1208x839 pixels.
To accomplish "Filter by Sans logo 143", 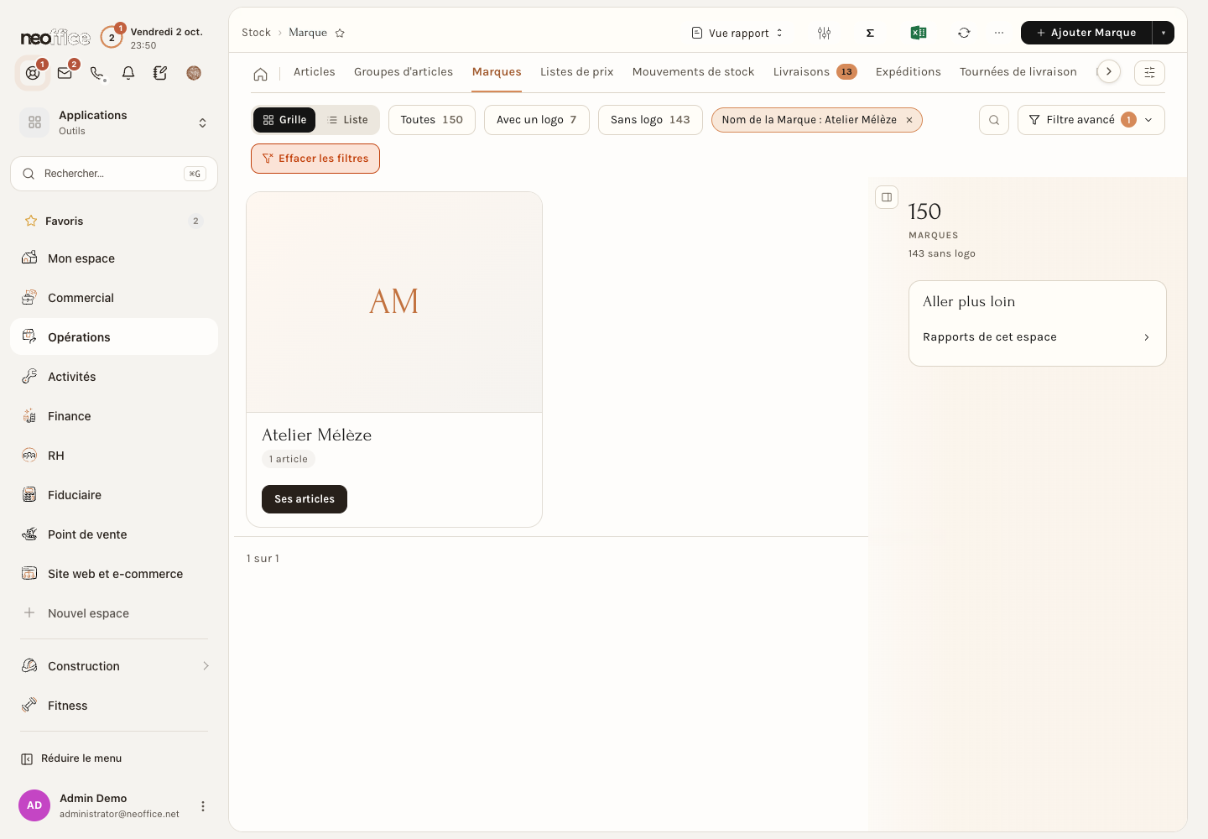I will tap(650, 120).
